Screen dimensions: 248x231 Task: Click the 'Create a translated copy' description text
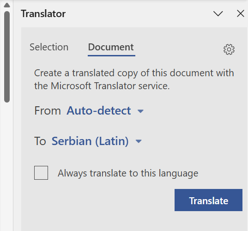click(134, 79)
